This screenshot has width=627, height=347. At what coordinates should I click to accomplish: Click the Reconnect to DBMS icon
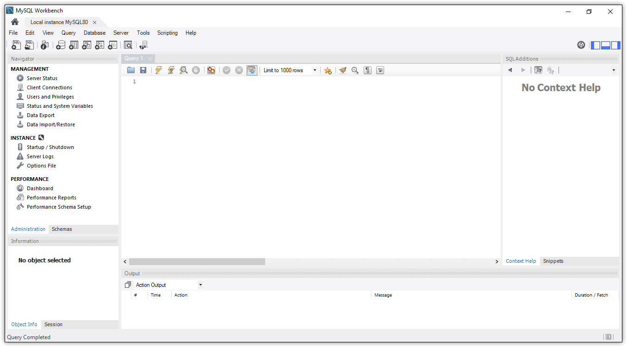click(x=143, y=45)
